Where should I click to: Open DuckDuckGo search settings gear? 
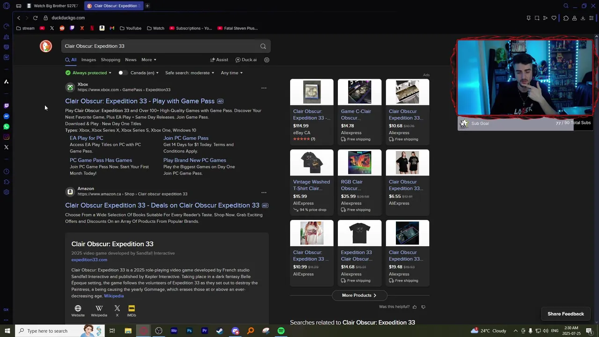267,60
